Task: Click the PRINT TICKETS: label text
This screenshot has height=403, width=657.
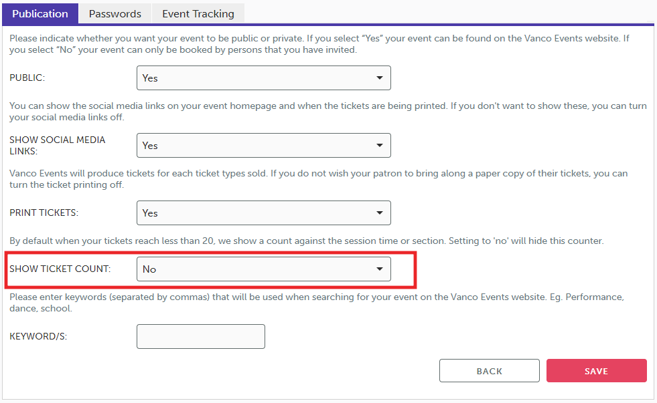Action: 44,213
